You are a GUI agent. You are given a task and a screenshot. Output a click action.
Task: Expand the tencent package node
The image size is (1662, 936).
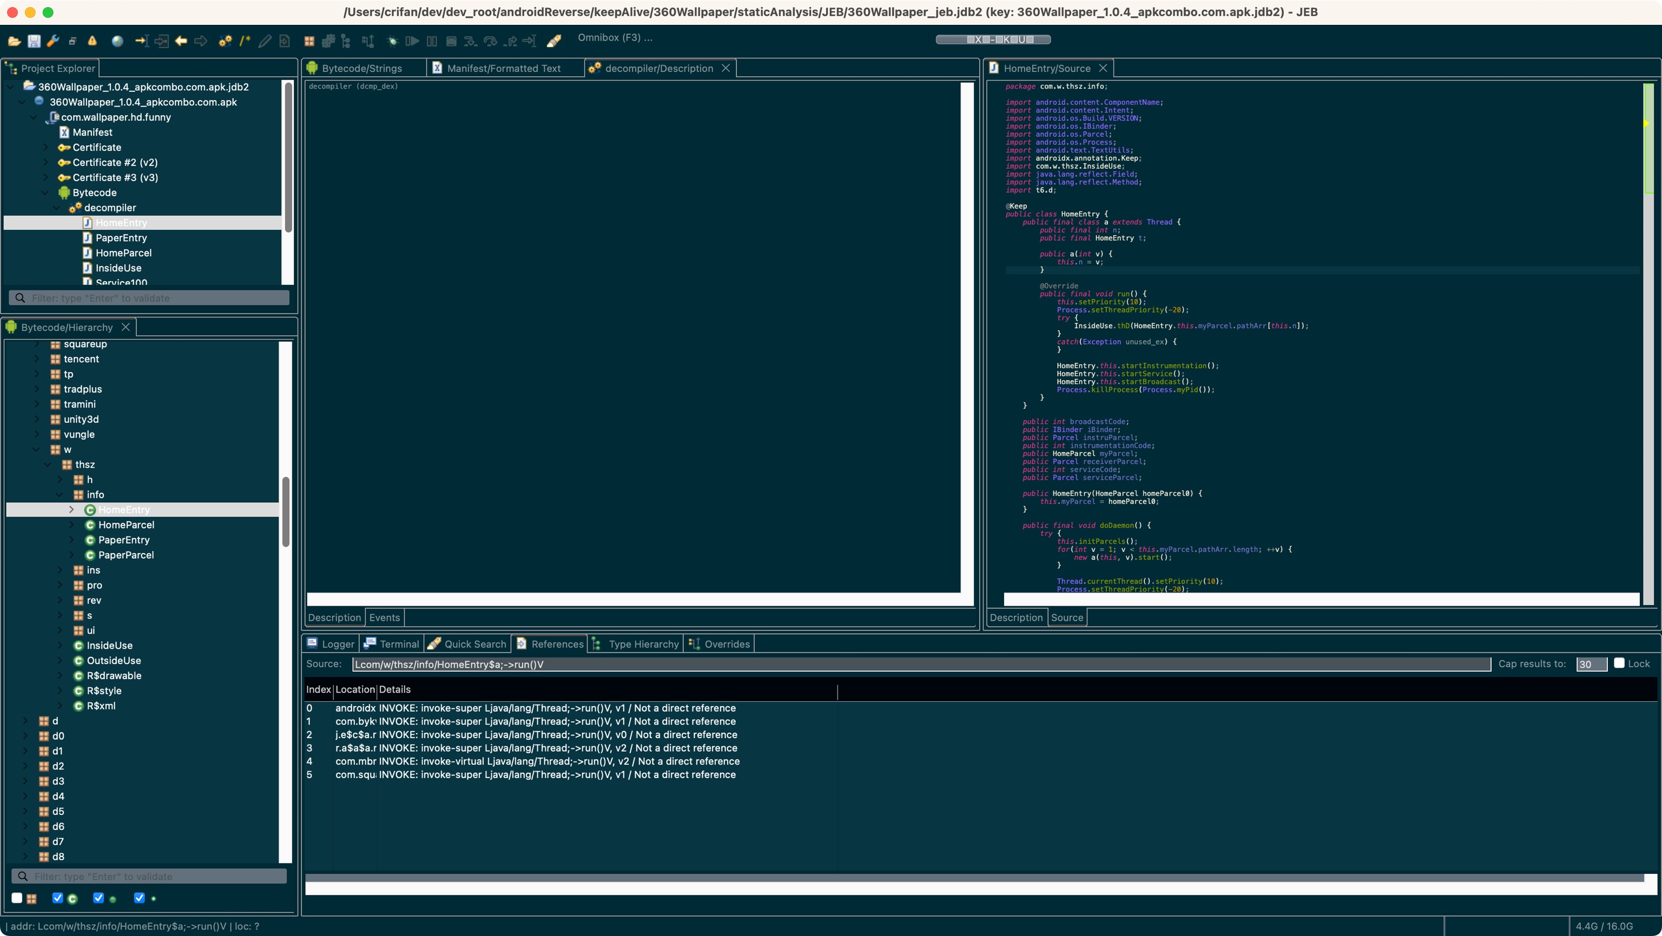click(x=37, y=359)
